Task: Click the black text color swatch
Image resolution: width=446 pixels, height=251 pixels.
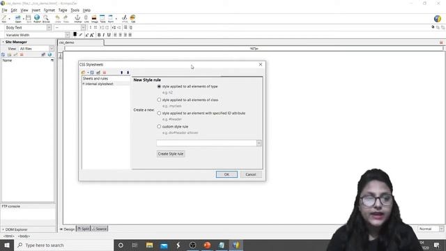Action: point(75,34)
